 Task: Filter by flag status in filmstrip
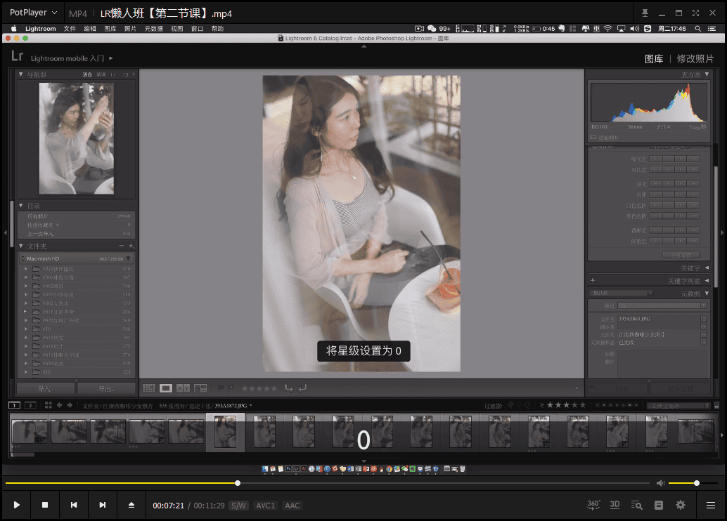tap(519, 405)
